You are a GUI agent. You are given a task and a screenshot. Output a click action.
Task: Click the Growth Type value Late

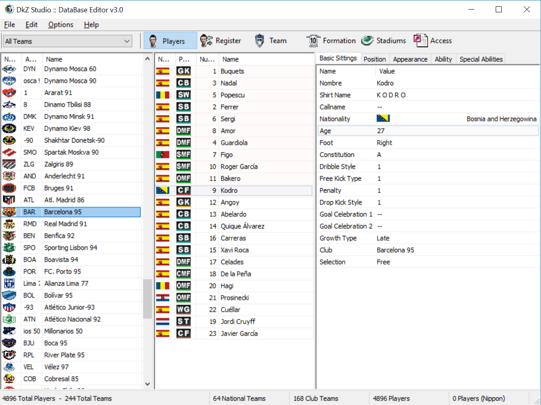383,238
